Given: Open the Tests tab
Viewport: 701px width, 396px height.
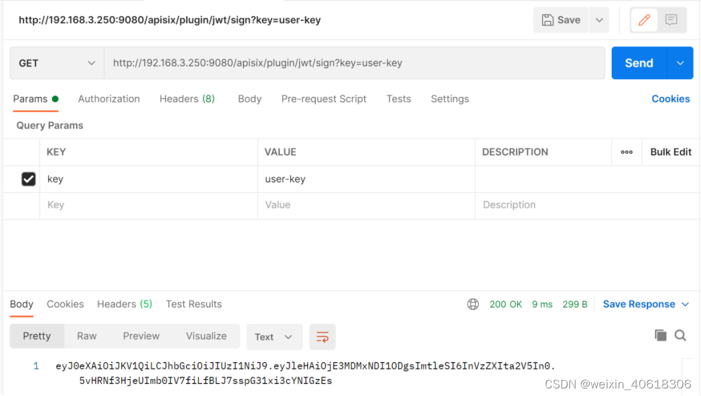Looking at the screenshot, I should click(x=399, y=99).
